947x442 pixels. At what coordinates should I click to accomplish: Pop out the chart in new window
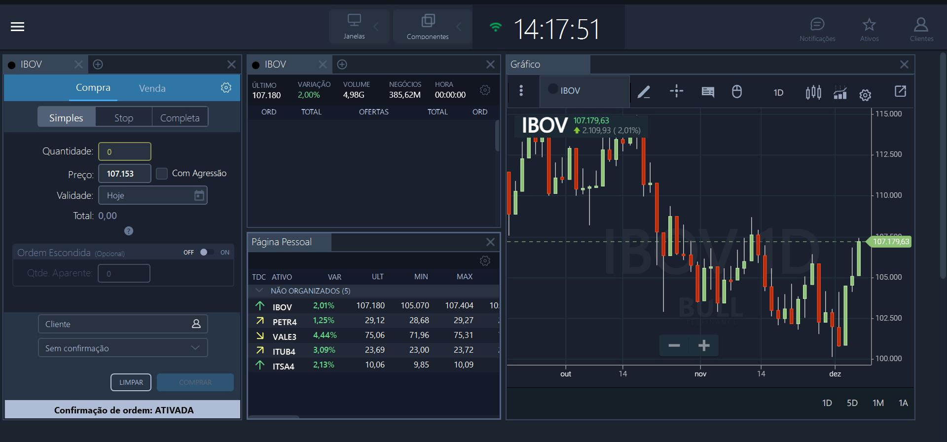(x=900, y=91)
